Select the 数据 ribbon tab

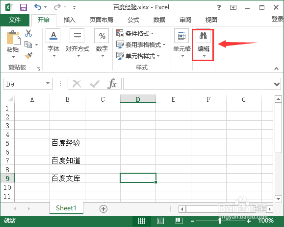[x=159, y=20]
